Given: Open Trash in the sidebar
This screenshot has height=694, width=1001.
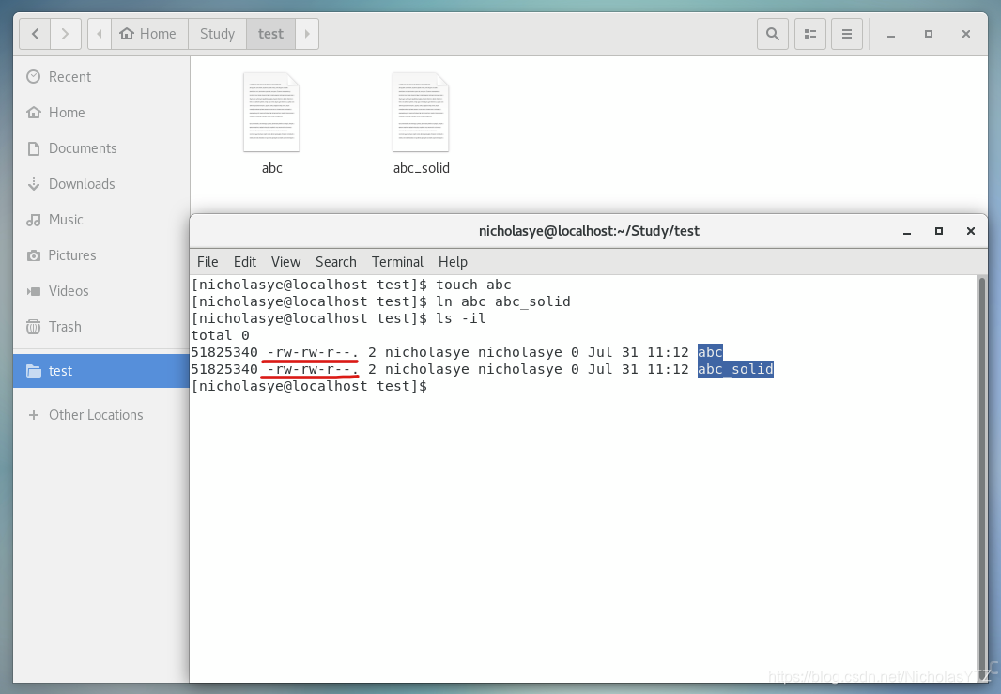Looking at the screenshot, I should pyautogui.click(x=100, y=327).
